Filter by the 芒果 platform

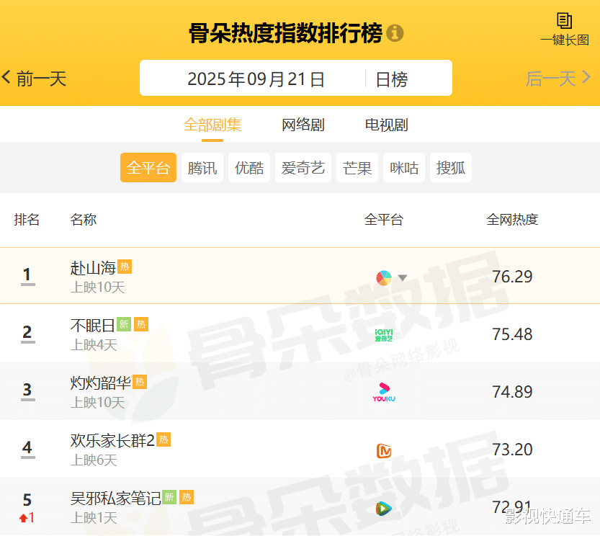click(357, 168)
